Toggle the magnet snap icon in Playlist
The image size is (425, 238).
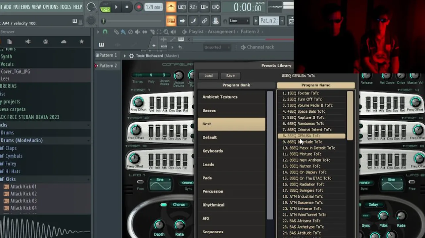(x=105, y=32)
